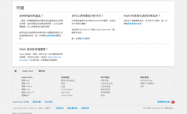Image resolution: width=187 pixels, height=114 pixels.
Task: Go to 選購 Apple TV footer link
Action: (x=28, y=92)
